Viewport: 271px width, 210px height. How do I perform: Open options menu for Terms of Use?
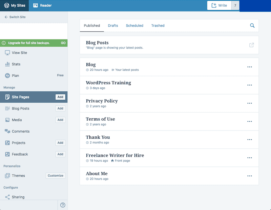[x=249, y=121]
